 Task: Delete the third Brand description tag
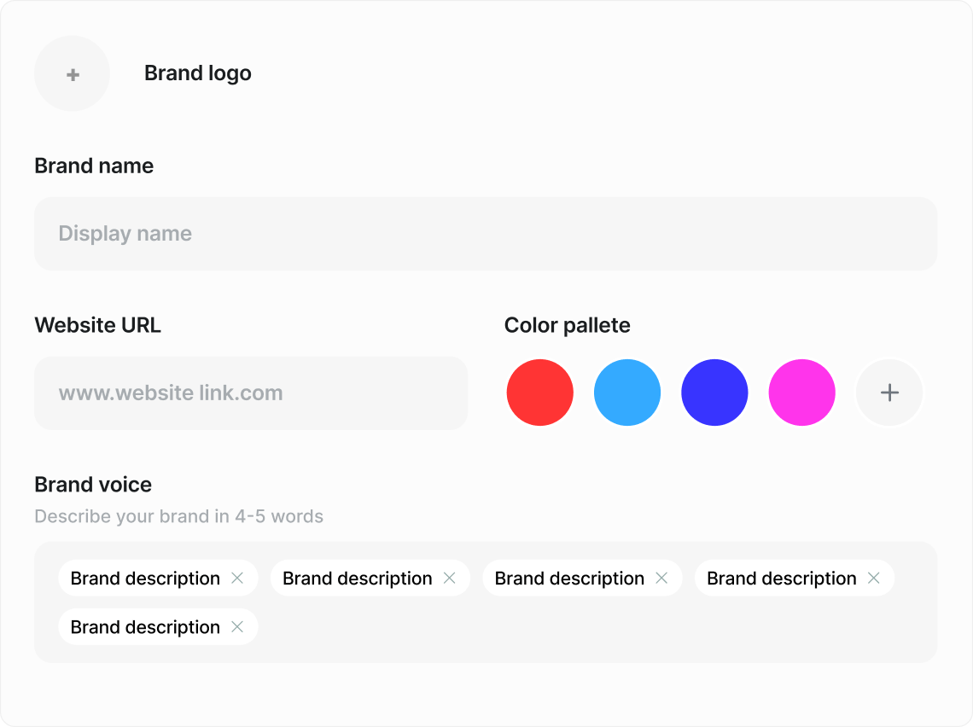coord(661,579)
